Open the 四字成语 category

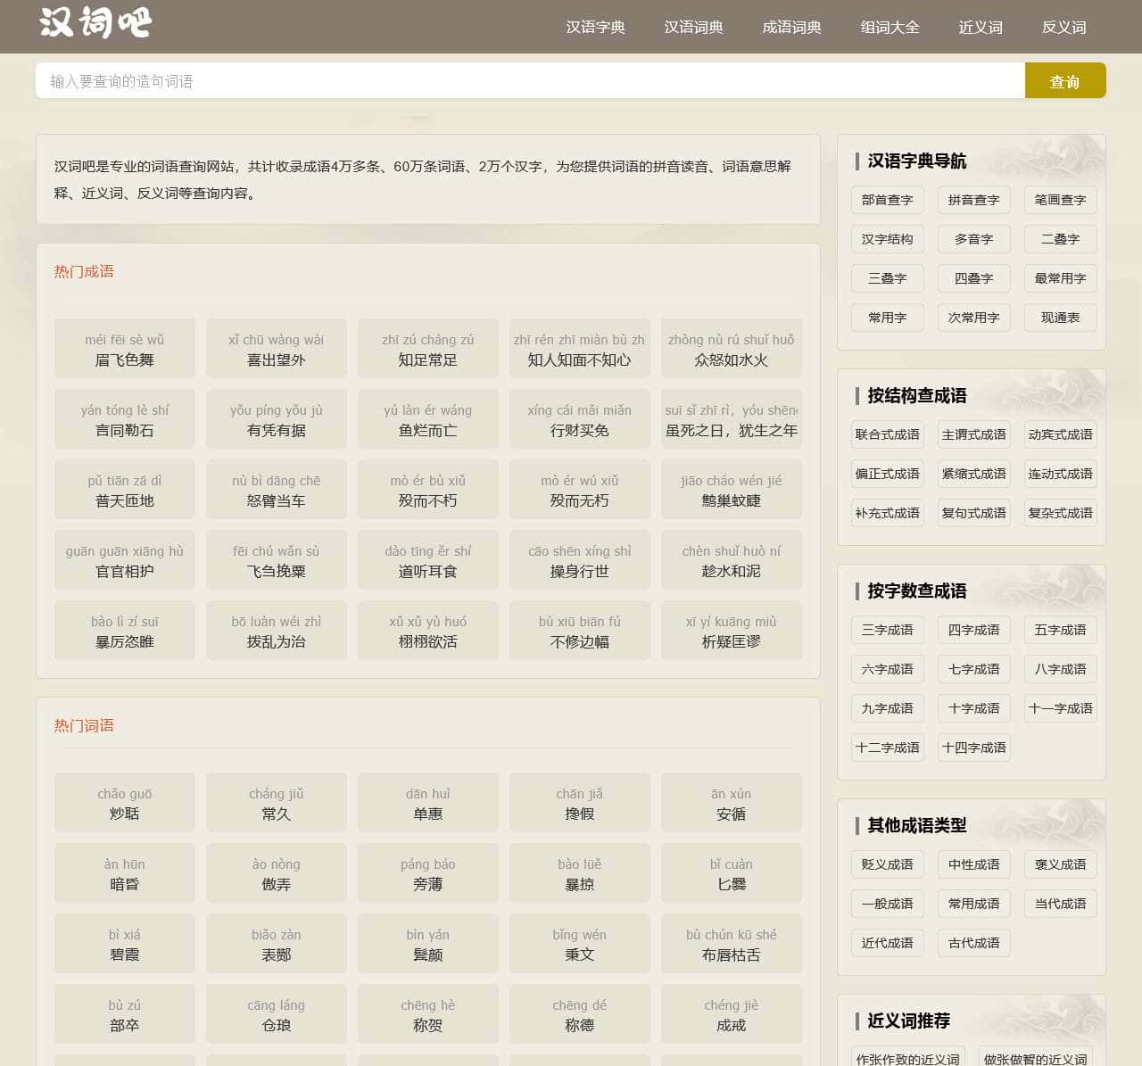(973, 630)
